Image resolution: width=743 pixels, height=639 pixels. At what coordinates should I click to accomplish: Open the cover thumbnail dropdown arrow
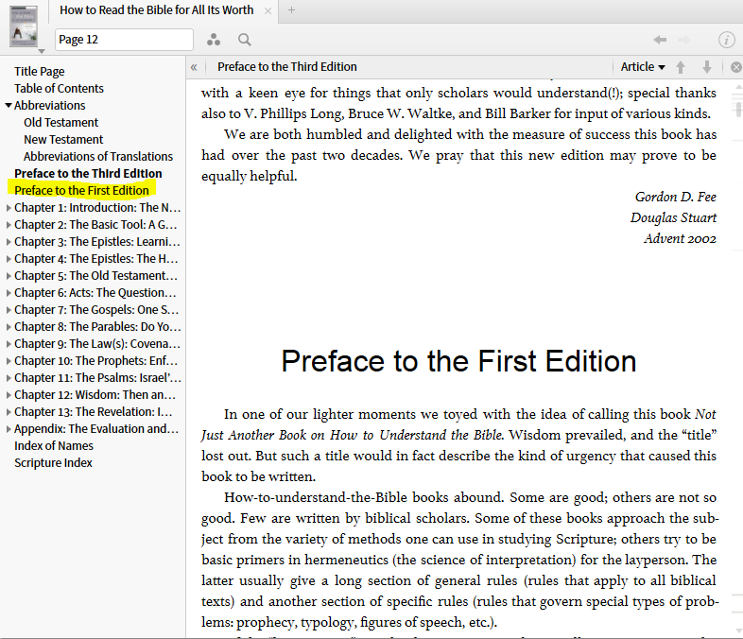[x=42, y=51]
